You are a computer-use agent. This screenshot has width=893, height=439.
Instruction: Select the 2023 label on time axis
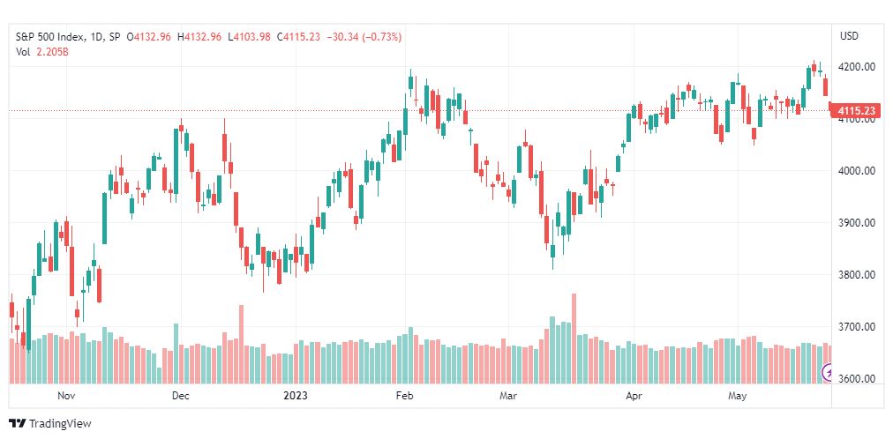(295, 395)
